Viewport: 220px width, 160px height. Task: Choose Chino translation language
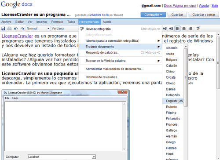173,71
